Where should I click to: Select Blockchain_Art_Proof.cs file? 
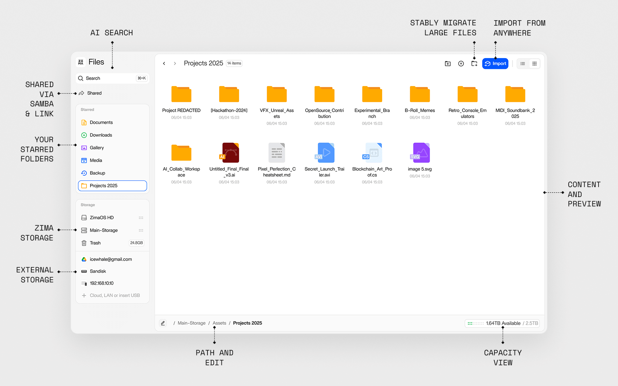pos(372,164)
